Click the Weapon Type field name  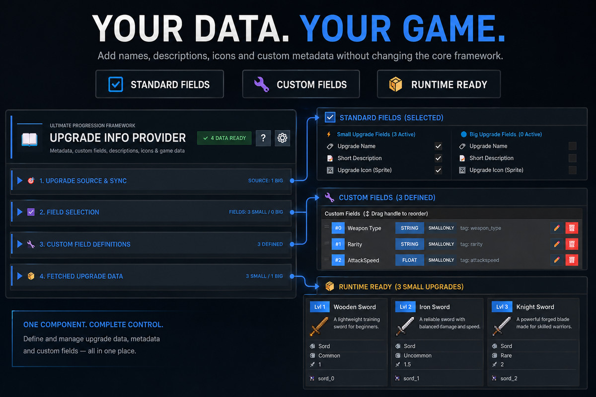365,228
